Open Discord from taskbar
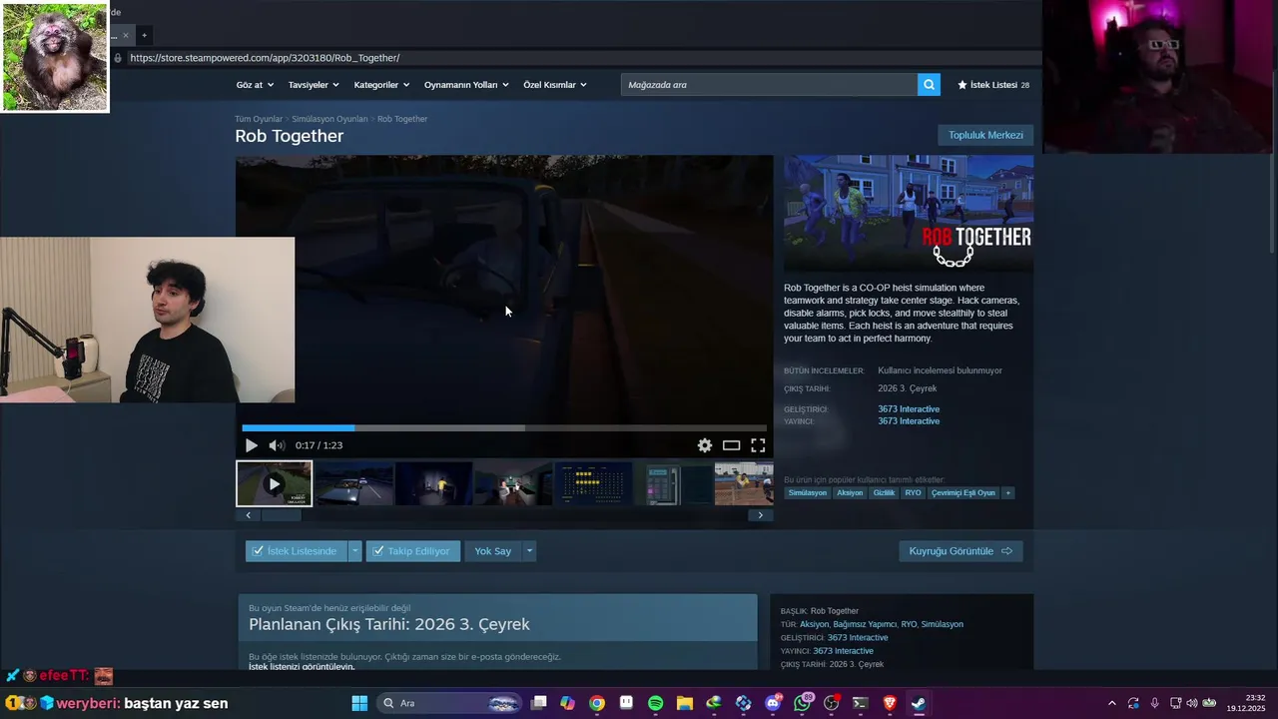 (773, 703)
